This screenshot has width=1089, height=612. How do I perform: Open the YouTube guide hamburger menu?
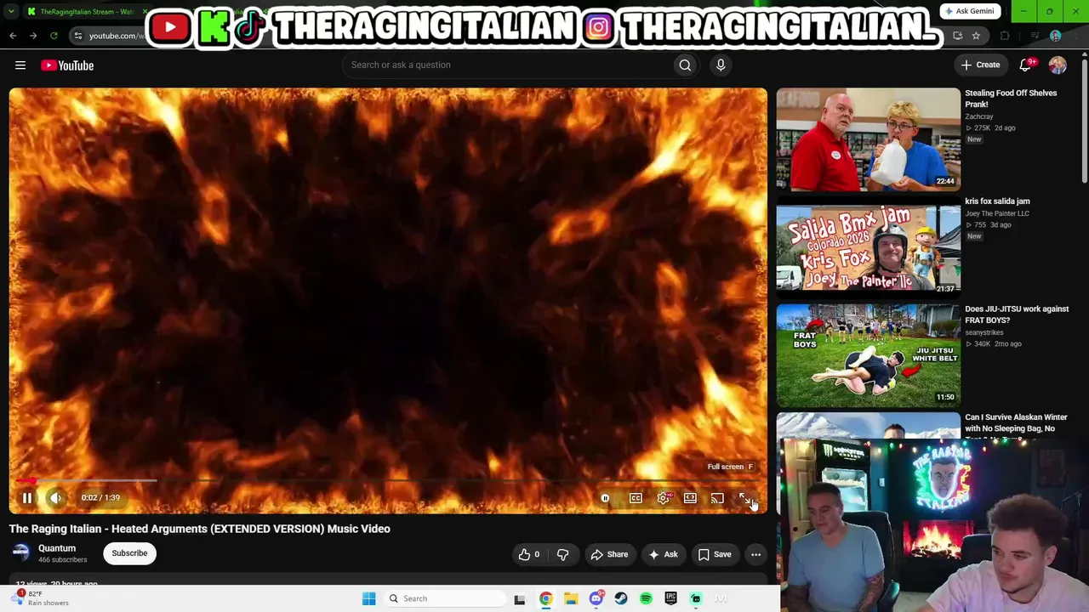[x=20, y=65]
